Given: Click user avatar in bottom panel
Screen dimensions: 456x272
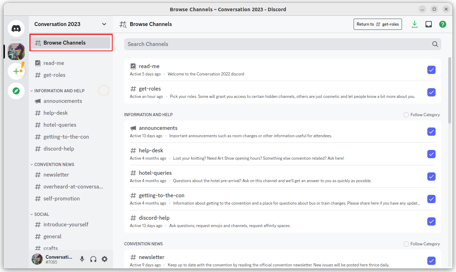Looking at the screenshot, I should [37, 259].
